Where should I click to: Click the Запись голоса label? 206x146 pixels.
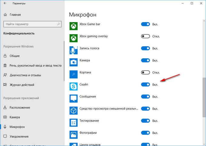click(89, 48)
